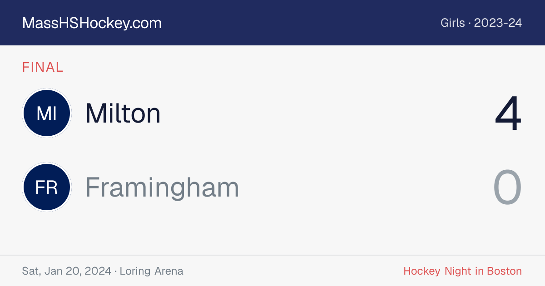Image resolution: width=545 pixels, height=286 pixels.
Task: Click the word Girls in the header
Action: 452,23
